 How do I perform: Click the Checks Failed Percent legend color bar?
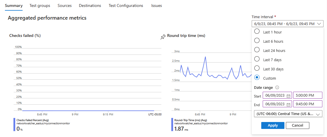[14, 124]
